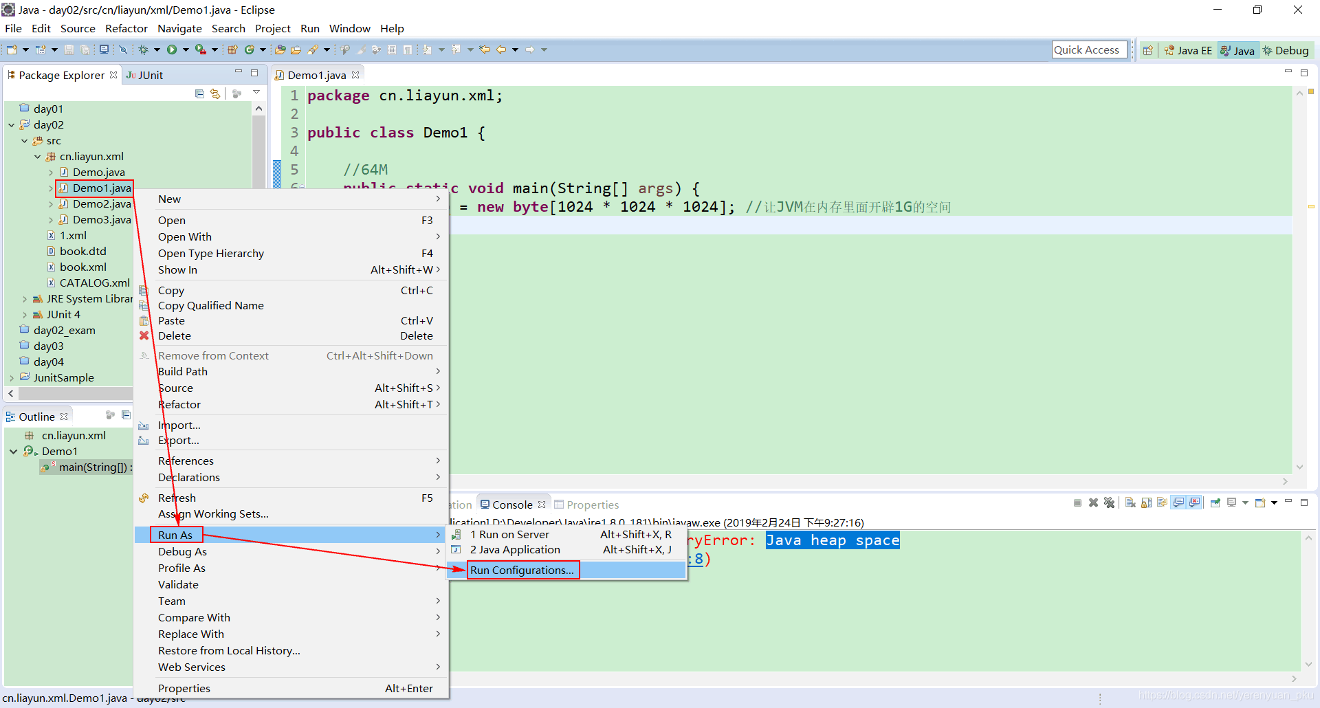The image size is (1320, 708).
Task: Click the Open Console icon
Action: click(x=1260, y=503)
